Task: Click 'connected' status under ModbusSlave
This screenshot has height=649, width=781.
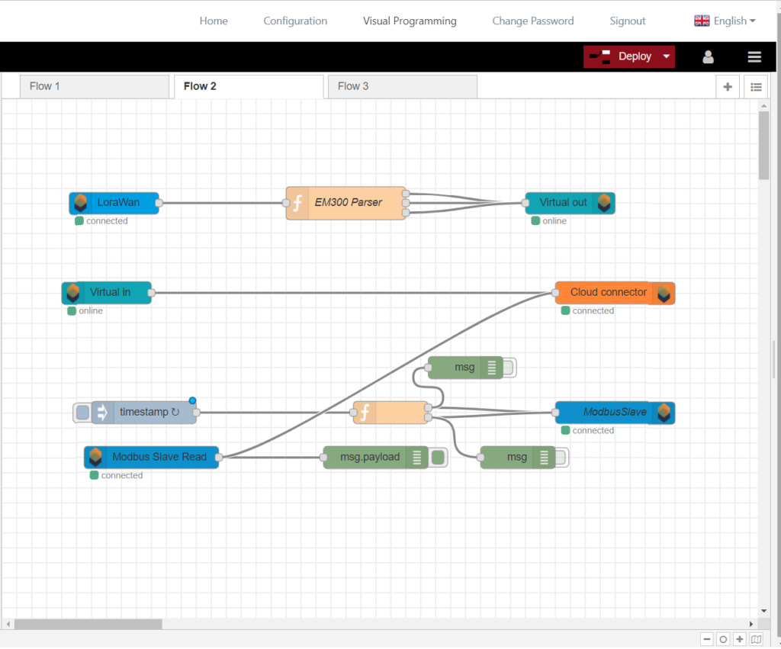Action: point(588,430)
